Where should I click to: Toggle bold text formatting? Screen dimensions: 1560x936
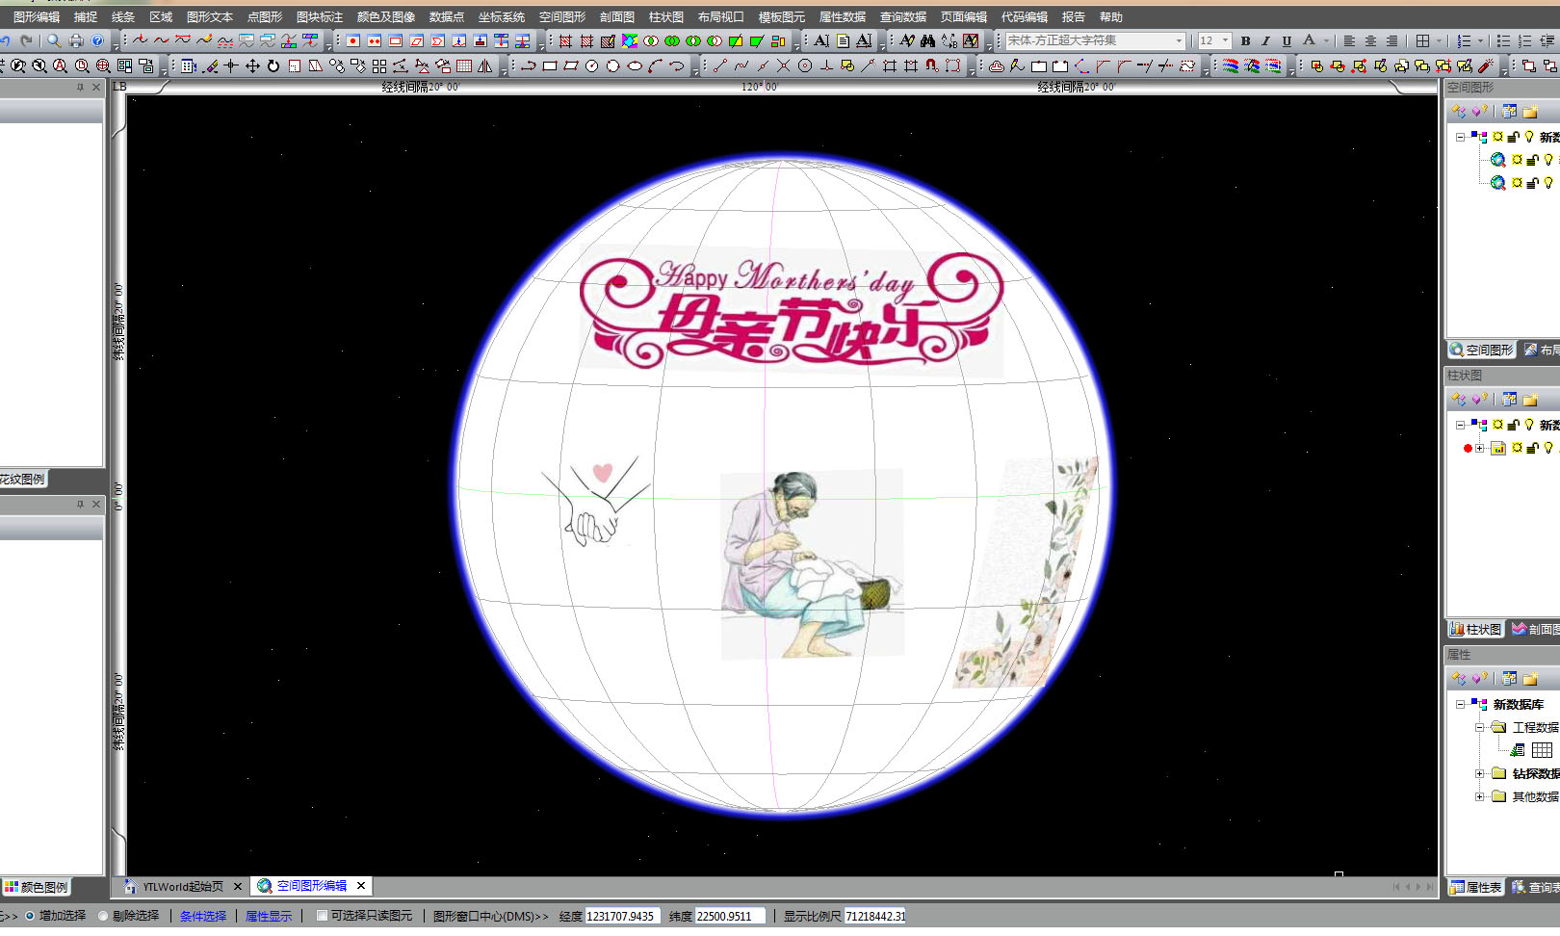tap(1245, 40)
